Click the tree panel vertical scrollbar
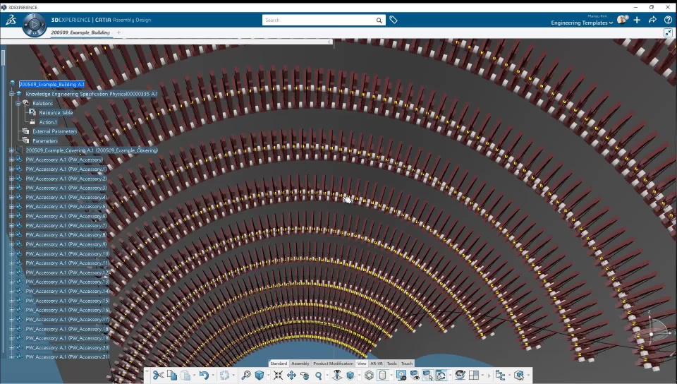The width and height of the screenshot is (677, 384). click(x=3, y=58)
